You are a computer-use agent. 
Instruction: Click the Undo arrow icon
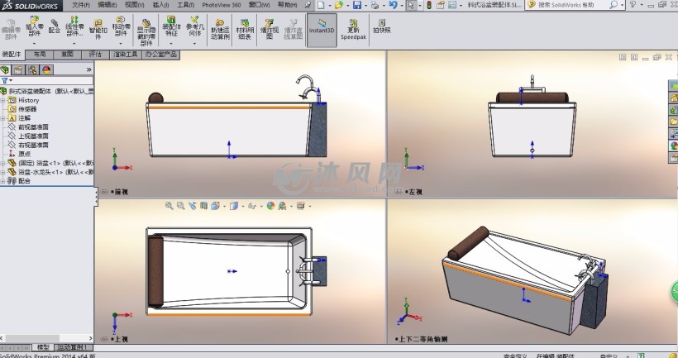coord(393,5)
